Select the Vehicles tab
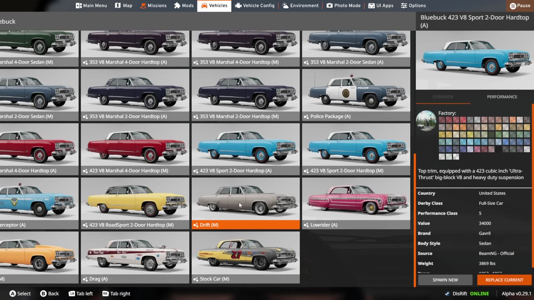 pos(214,6)
